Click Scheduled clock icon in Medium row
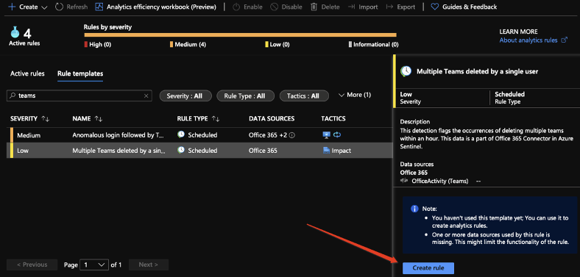This screenshot has width=580, height=277. pos(181,134)
